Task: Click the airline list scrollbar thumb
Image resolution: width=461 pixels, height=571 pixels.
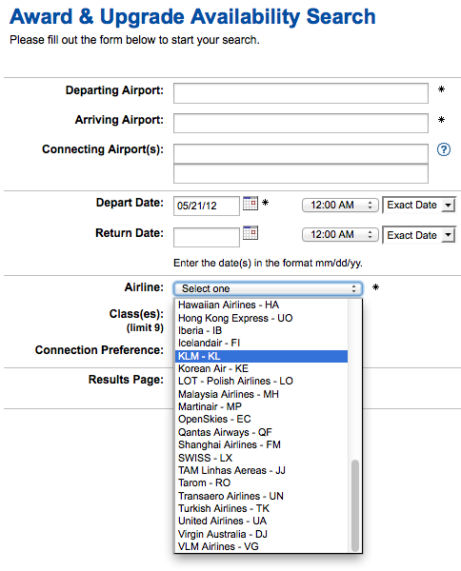Action: [x=355, y=506]
